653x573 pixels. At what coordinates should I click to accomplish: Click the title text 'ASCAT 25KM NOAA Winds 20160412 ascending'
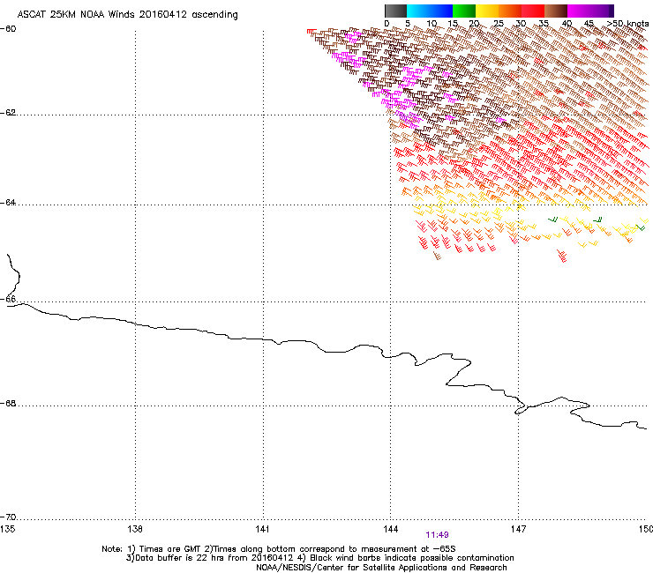coord(127,15)
